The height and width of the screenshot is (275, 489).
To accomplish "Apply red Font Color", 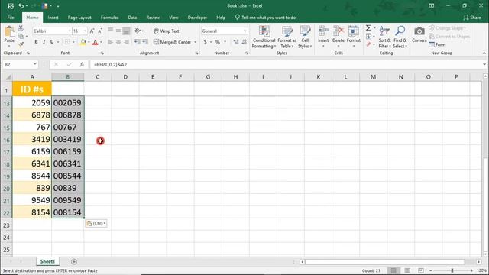I will tap(96, 42).
